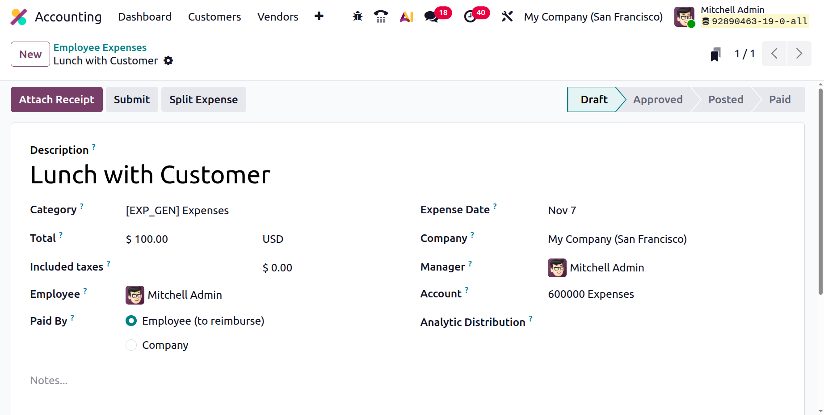824x415 pixels.
Task: Click the bookmark icon near the pager
Action: pyautogui.click(x=715, y=55)
